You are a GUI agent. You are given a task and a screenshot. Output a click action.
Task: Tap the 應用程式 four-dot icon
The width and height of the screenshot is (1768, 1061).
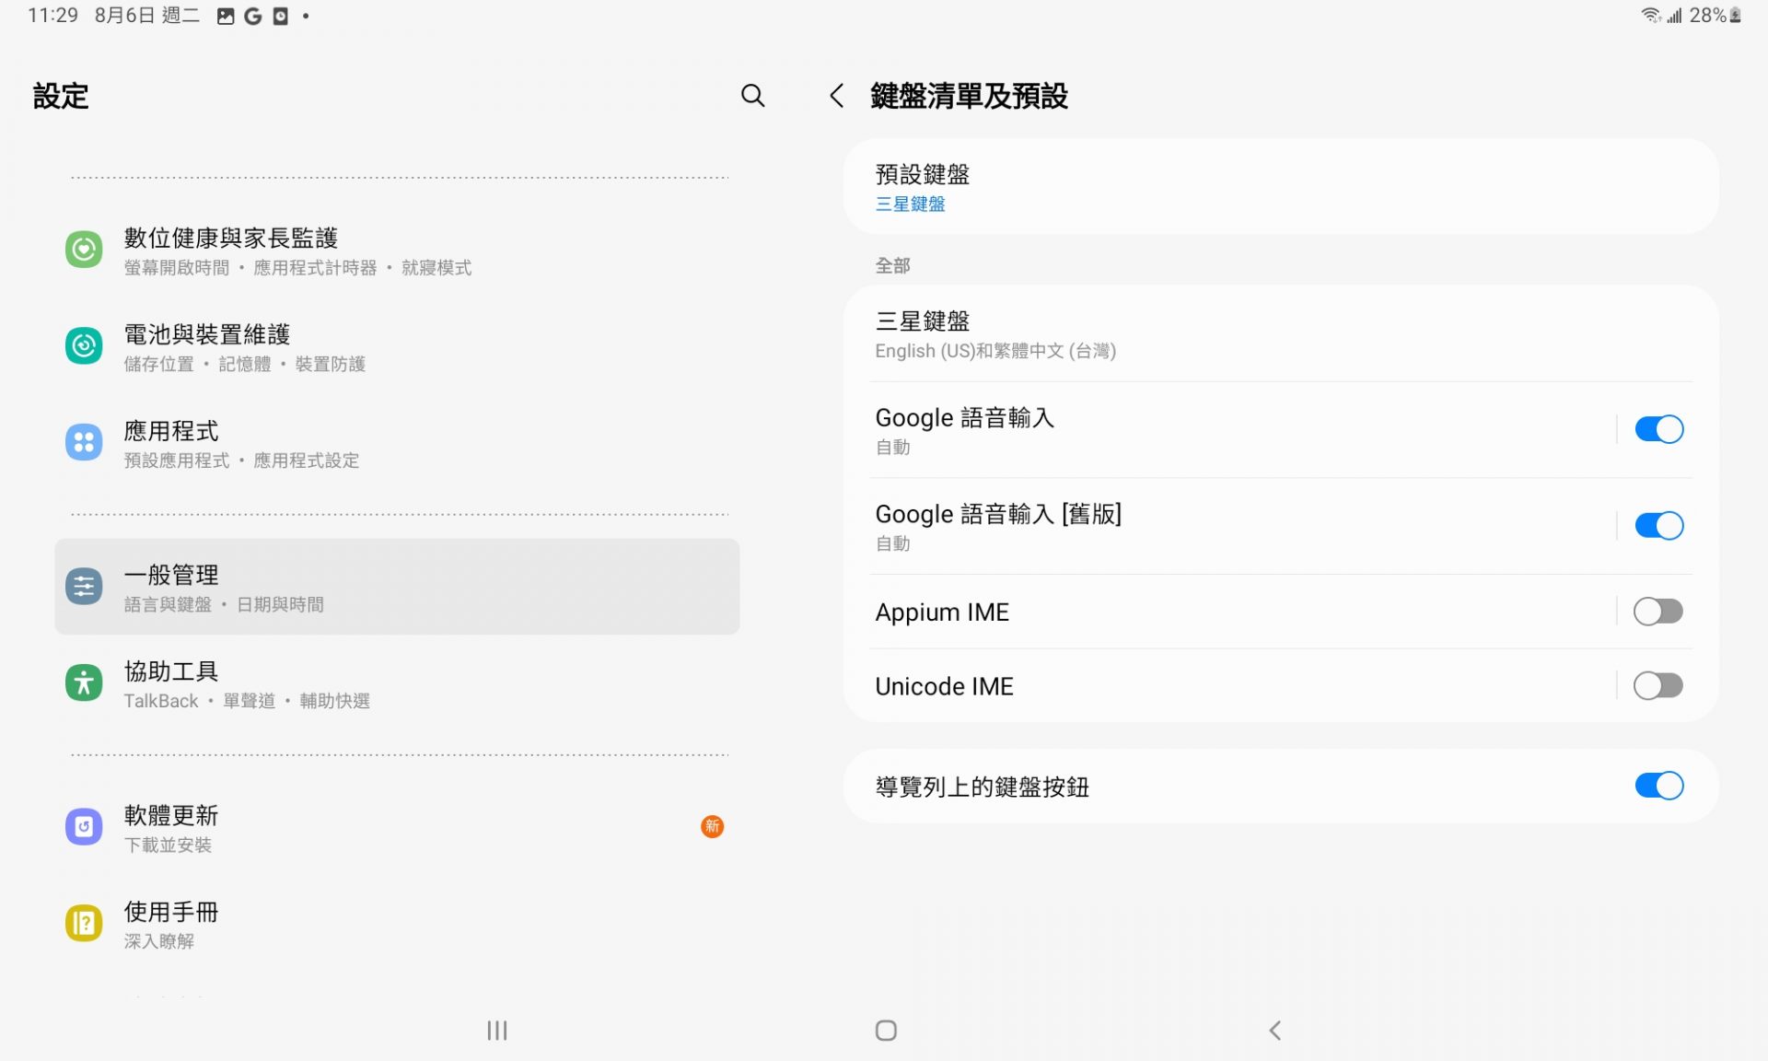click(x=84, y=443)
